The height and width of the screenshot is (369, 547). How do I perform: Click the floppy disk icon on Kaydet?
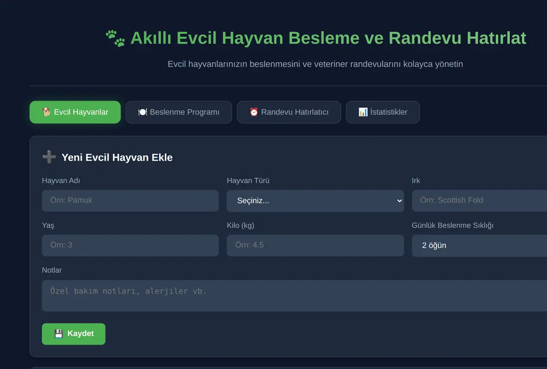[58, 334]
